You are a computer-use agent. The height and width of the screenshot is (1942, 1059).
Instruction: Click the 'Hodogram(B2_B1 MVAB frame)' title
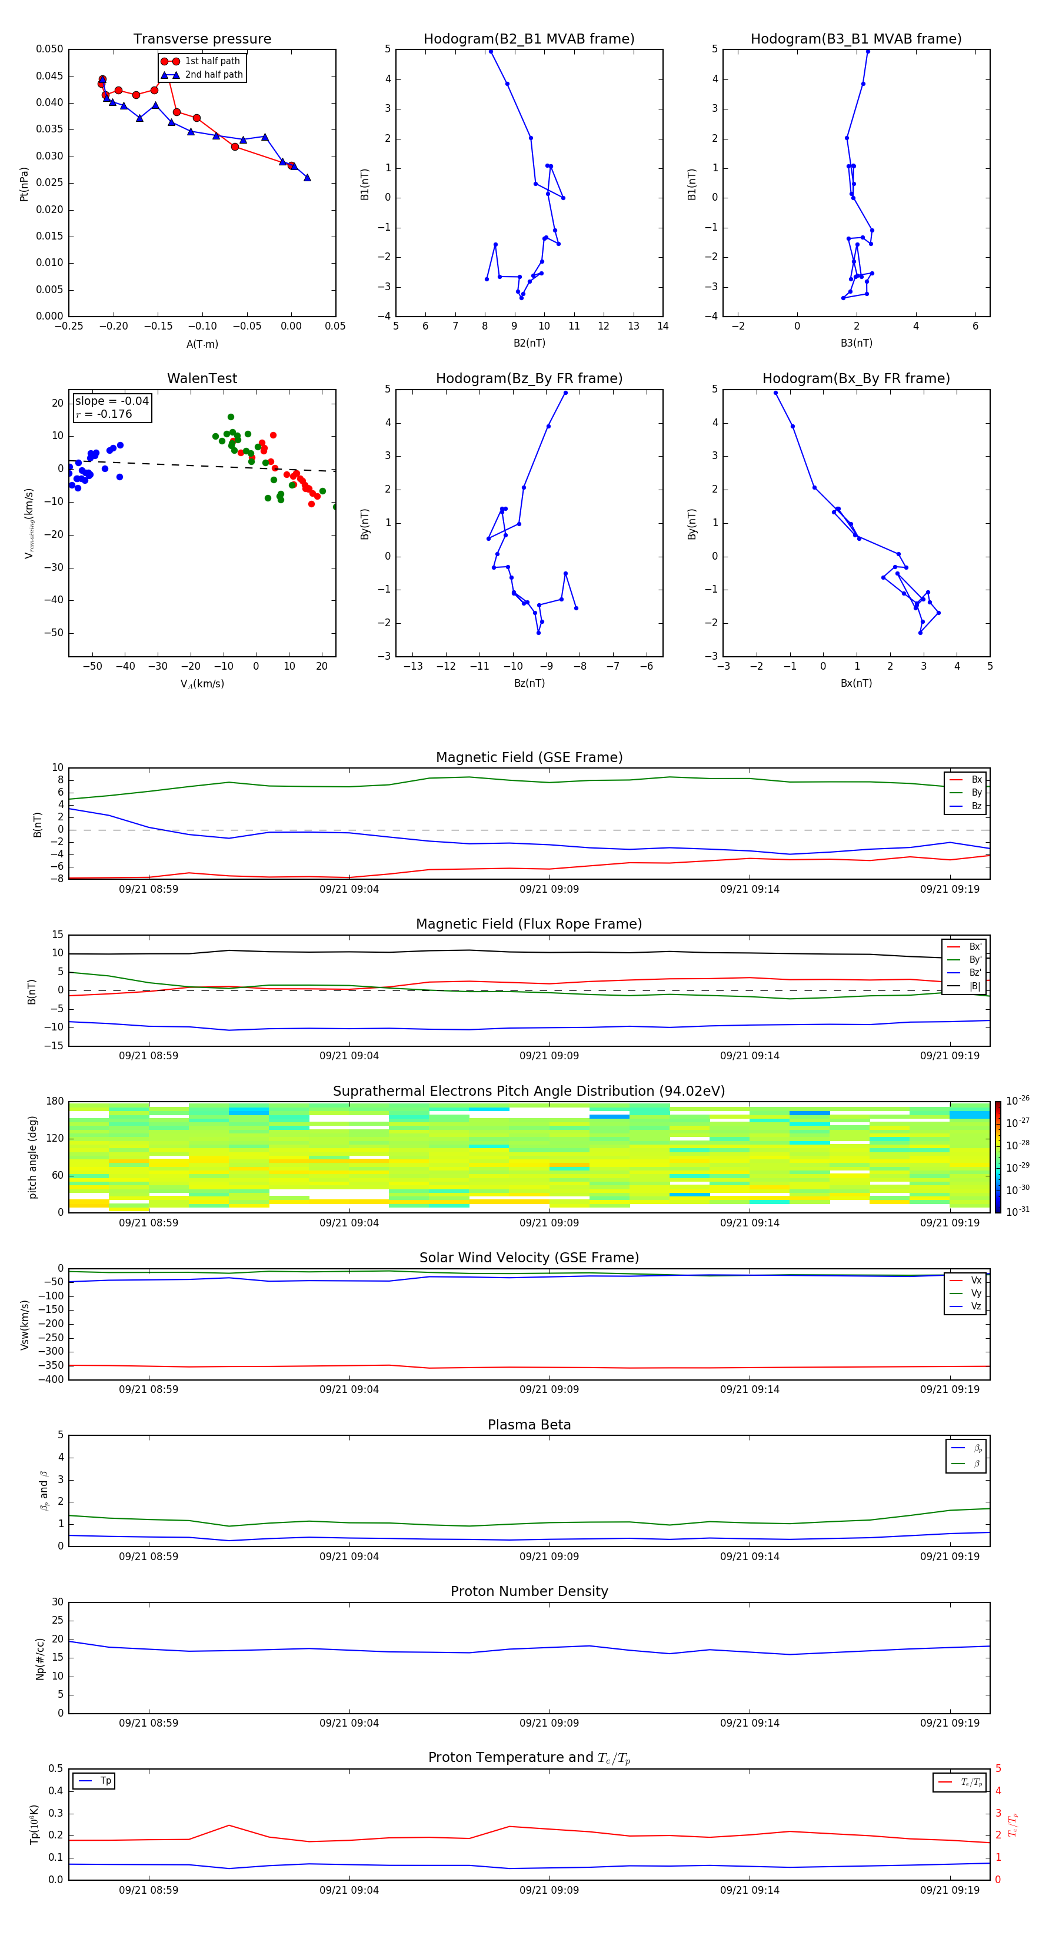tap(529, 38)
